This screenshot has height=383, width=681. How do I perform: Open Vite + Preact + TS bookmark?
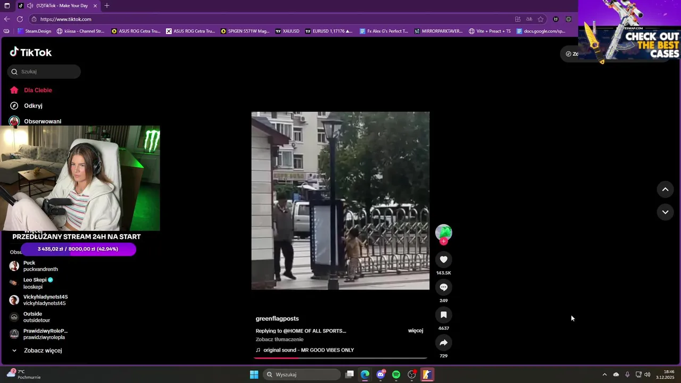click(x=489, y=31)
